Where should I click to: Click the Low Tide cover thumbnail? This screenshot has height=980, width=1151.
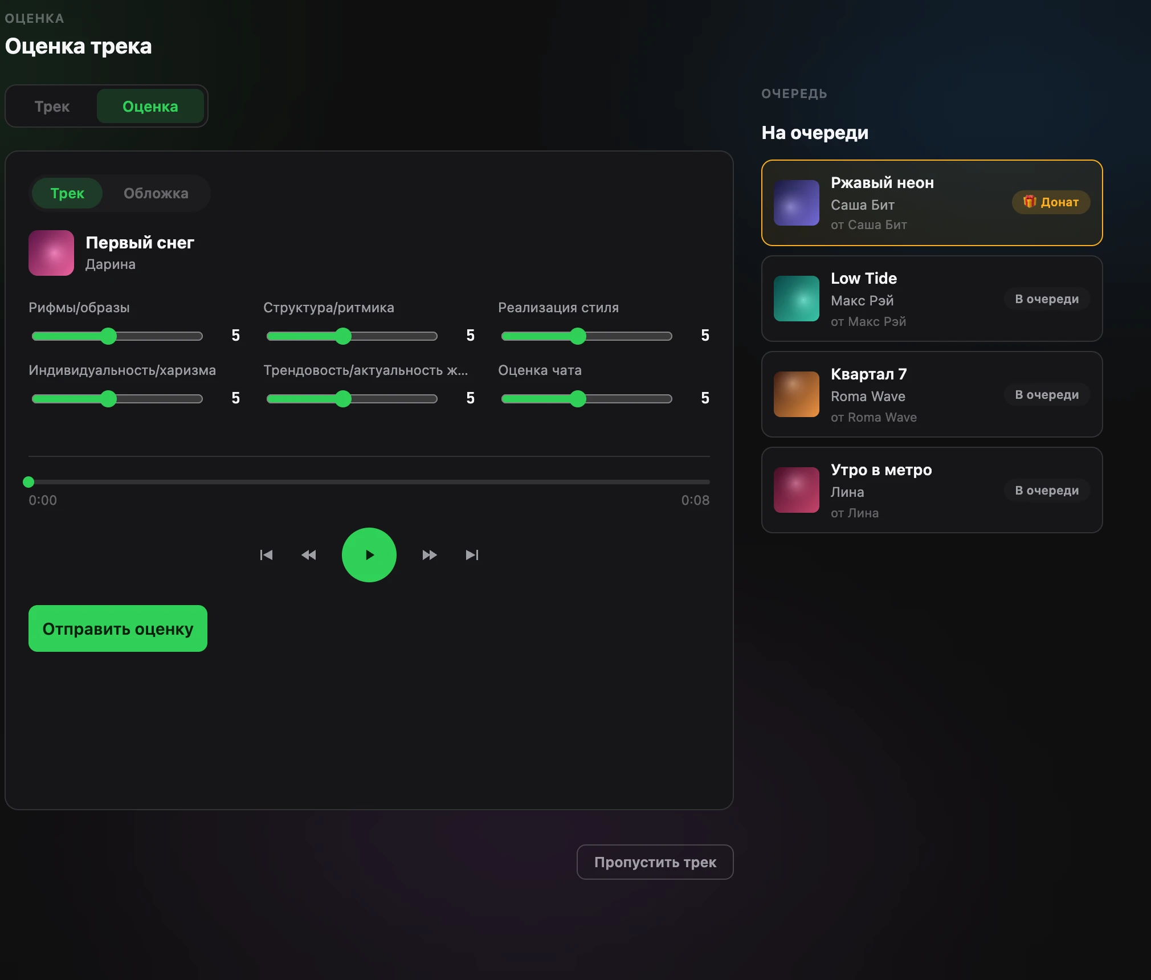coord(797,299)
